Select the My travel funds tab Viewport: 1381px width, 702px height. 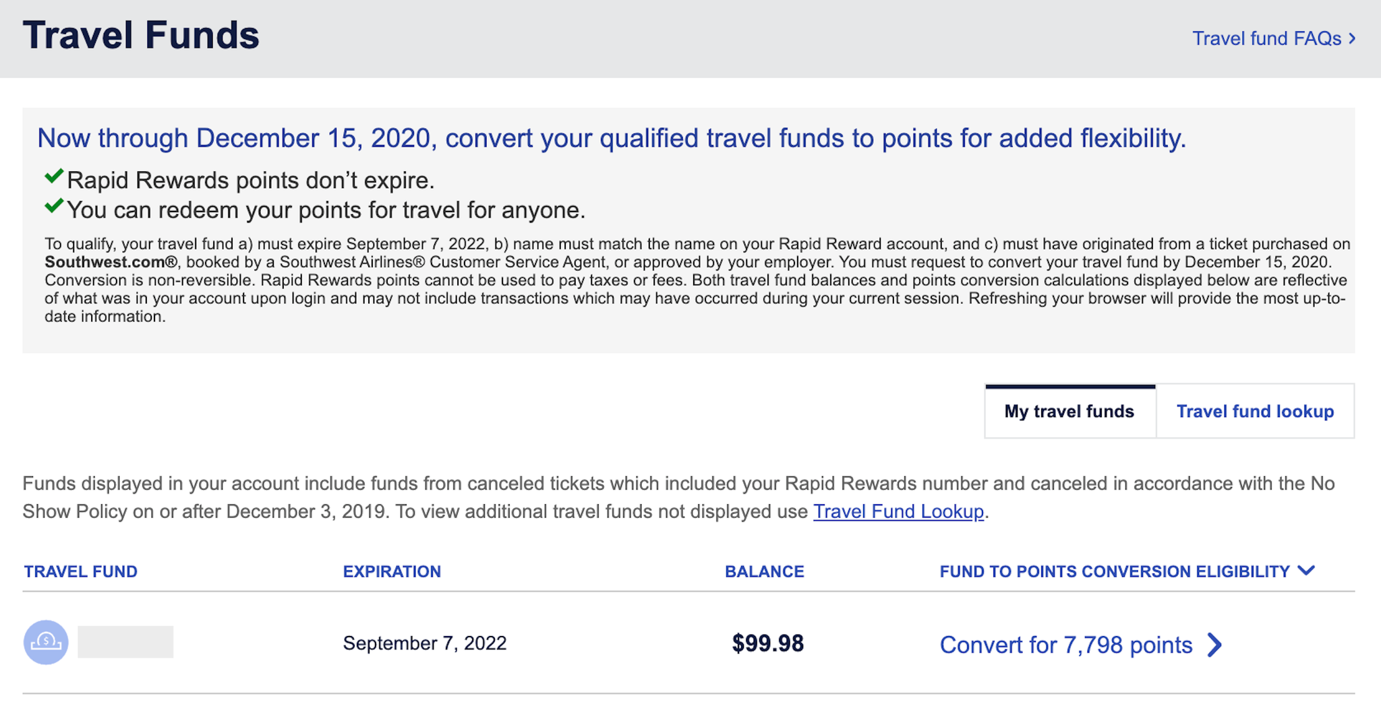[1069, 411]
